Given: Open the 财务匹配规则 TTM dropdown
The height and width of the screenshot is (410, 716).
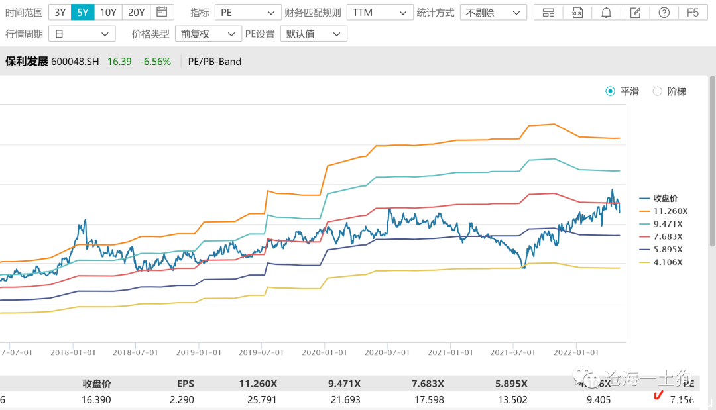Looking at the screenshot, I should pos(380,13).
